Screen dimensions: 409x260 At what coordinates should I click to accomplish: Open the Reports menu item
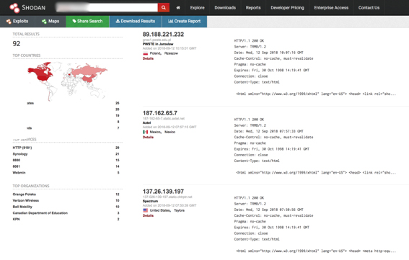coord(253,8)
